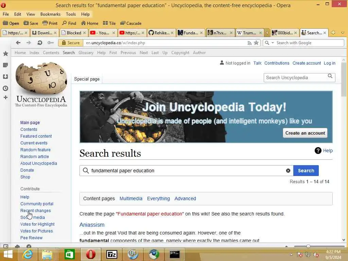This screenshot has width=348, height=261.
Task: Add a new tab with plus button
Action: pyautogui.click(x=333, y=33)
